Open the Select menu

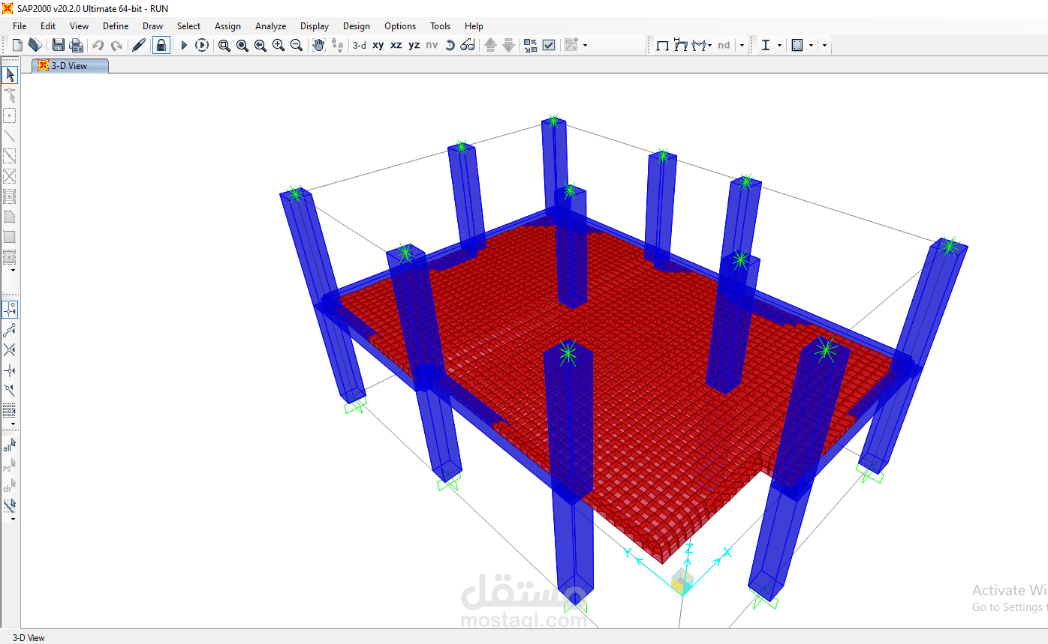[x=188, y=25]
